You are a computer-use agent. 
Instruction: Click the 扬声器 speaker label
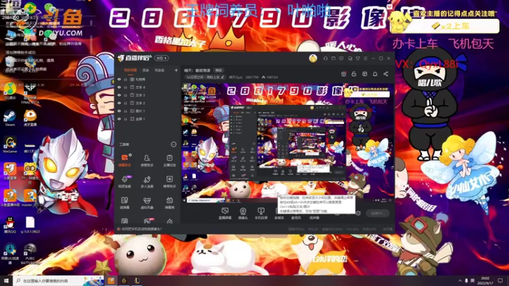click(x=314, y=218)
